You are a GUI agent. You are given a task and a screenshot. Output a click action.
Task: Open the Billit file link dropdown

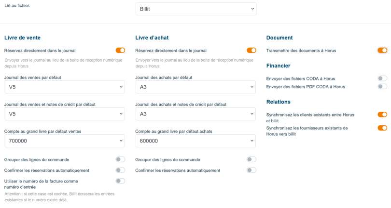pyautogui.click(x=195, y=9)
